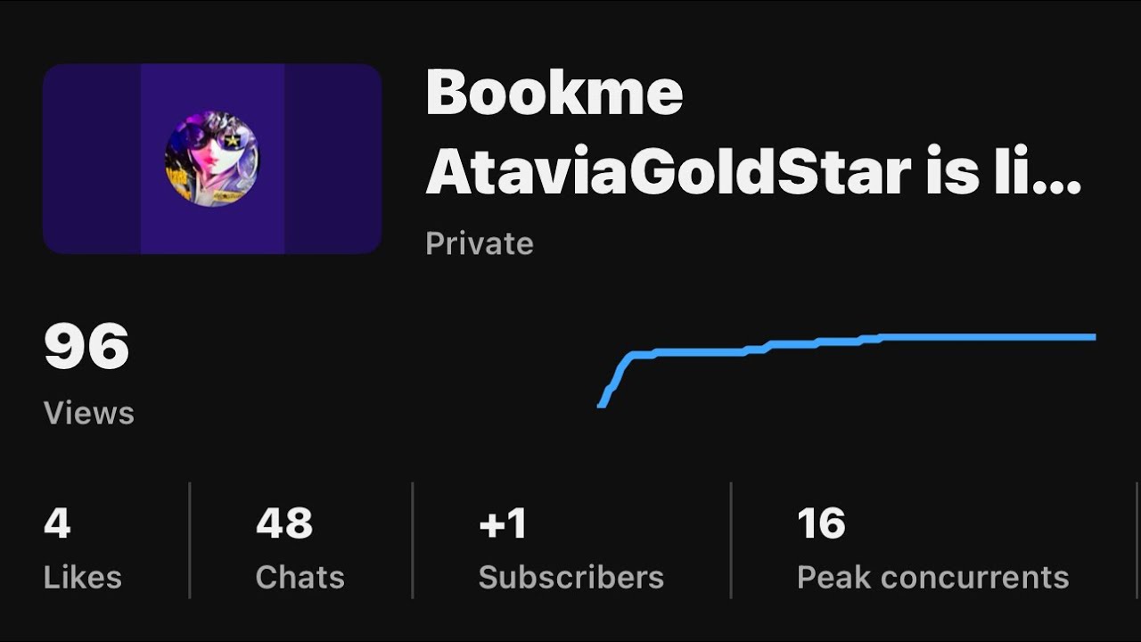Viewport: 1141px width, 642px height.
Task: Click the "Peak concurrents" label
Action: (932, 578)
